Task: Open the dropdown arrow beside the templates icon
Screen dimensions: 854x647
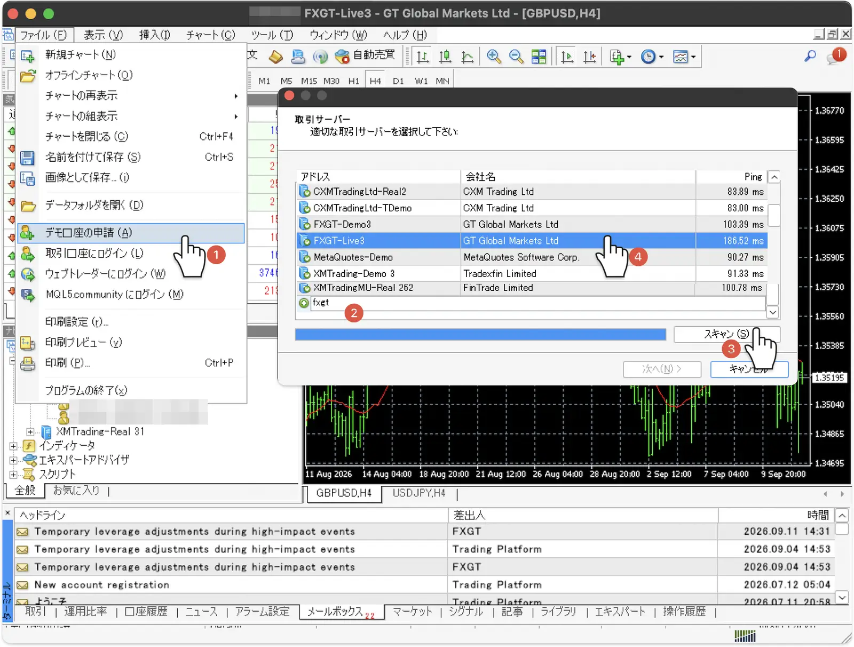Action: (x=693, y=57)
